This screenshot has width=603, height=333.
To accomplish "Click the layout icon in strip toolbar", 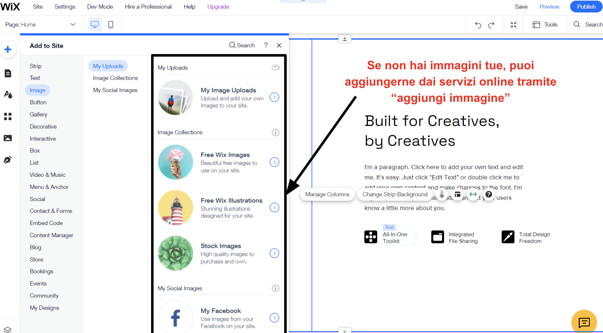I will click(458, 194).
